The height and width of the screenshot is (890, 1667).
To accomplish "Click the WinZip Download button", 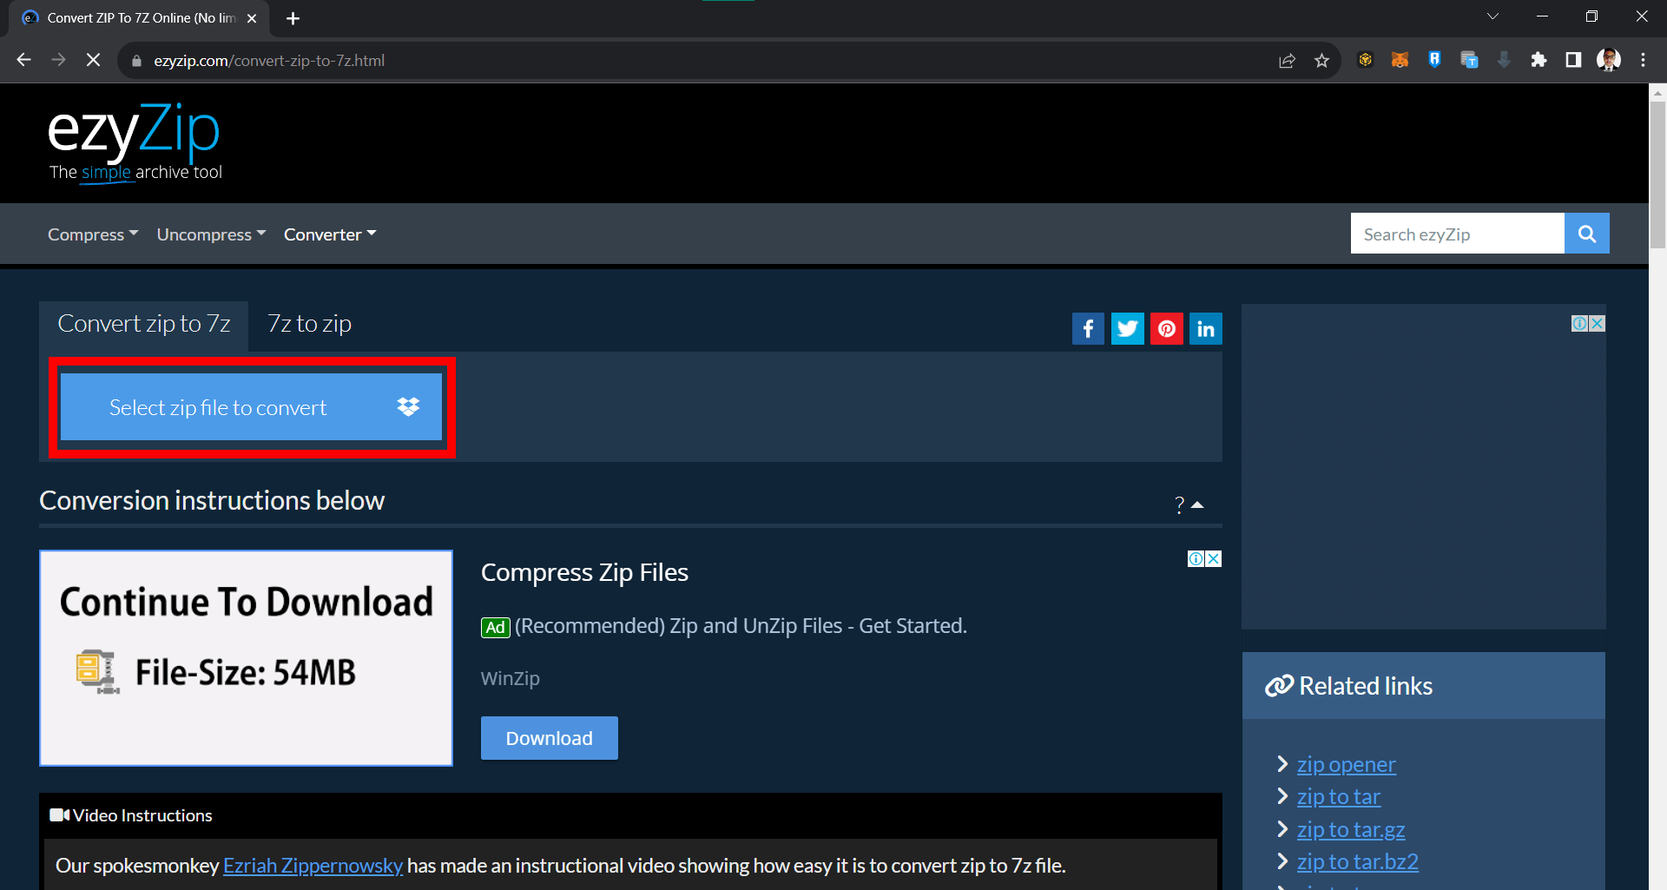I will pos(549,737).
